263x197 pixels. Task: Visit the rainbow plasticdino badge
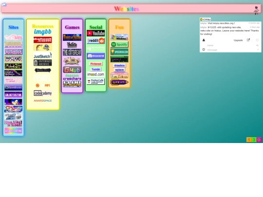click(x=13, y=131)
